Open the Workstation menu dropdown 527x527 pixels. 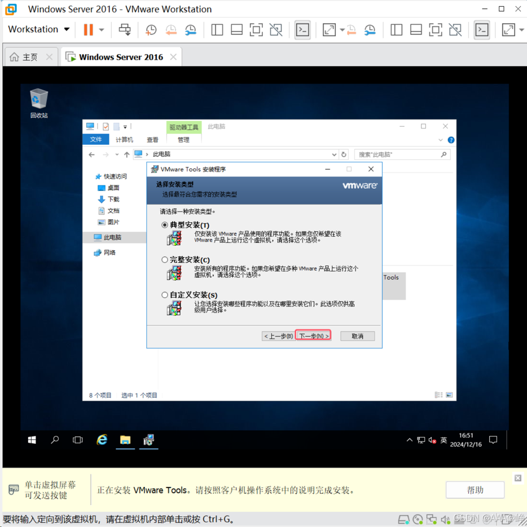(39, 29)
